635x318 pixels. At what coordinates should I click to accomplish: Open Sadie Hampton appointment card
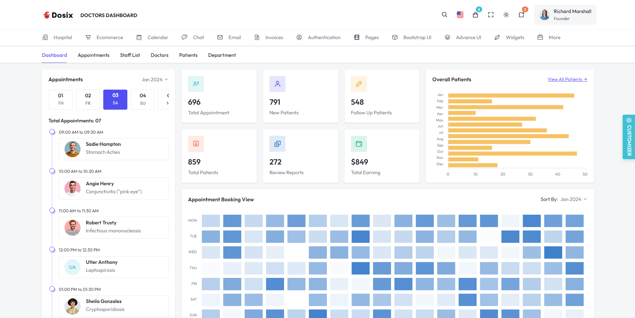pos(114,149)
